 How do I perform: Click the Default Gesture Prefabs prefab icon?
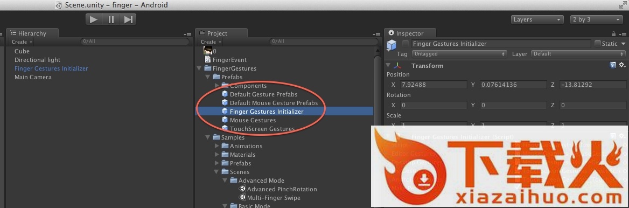(225, 94)
